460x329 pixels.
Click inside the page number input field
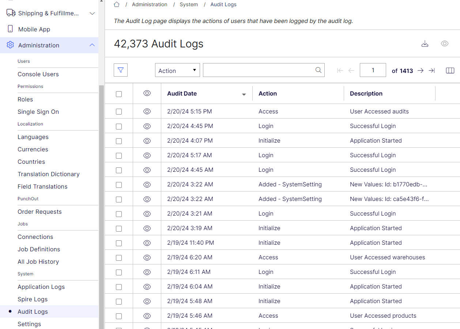pos(373,70)
